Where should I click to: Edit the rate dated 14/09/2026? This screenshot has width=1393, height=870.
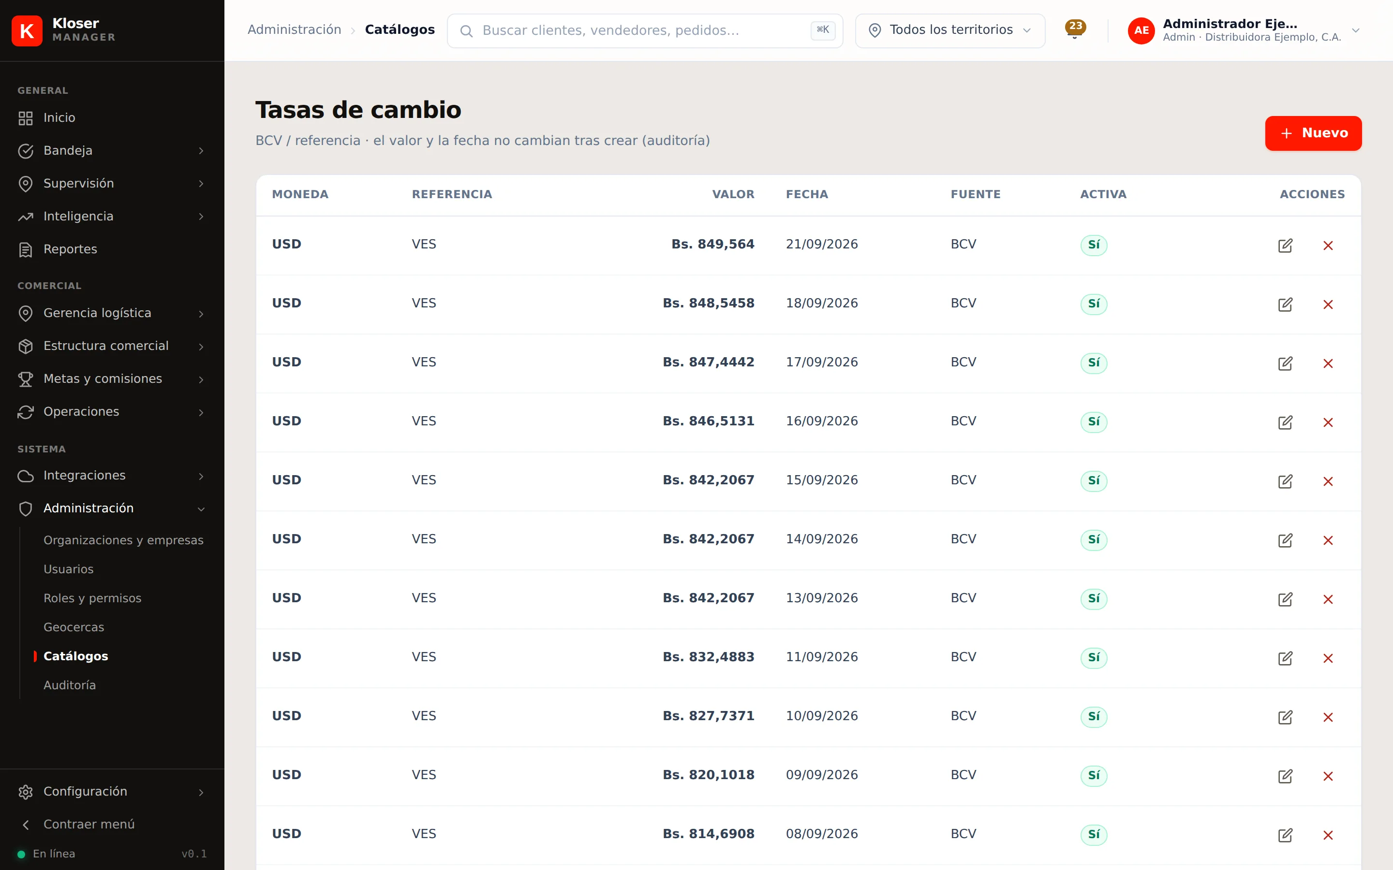click(x=1285, y=540)
